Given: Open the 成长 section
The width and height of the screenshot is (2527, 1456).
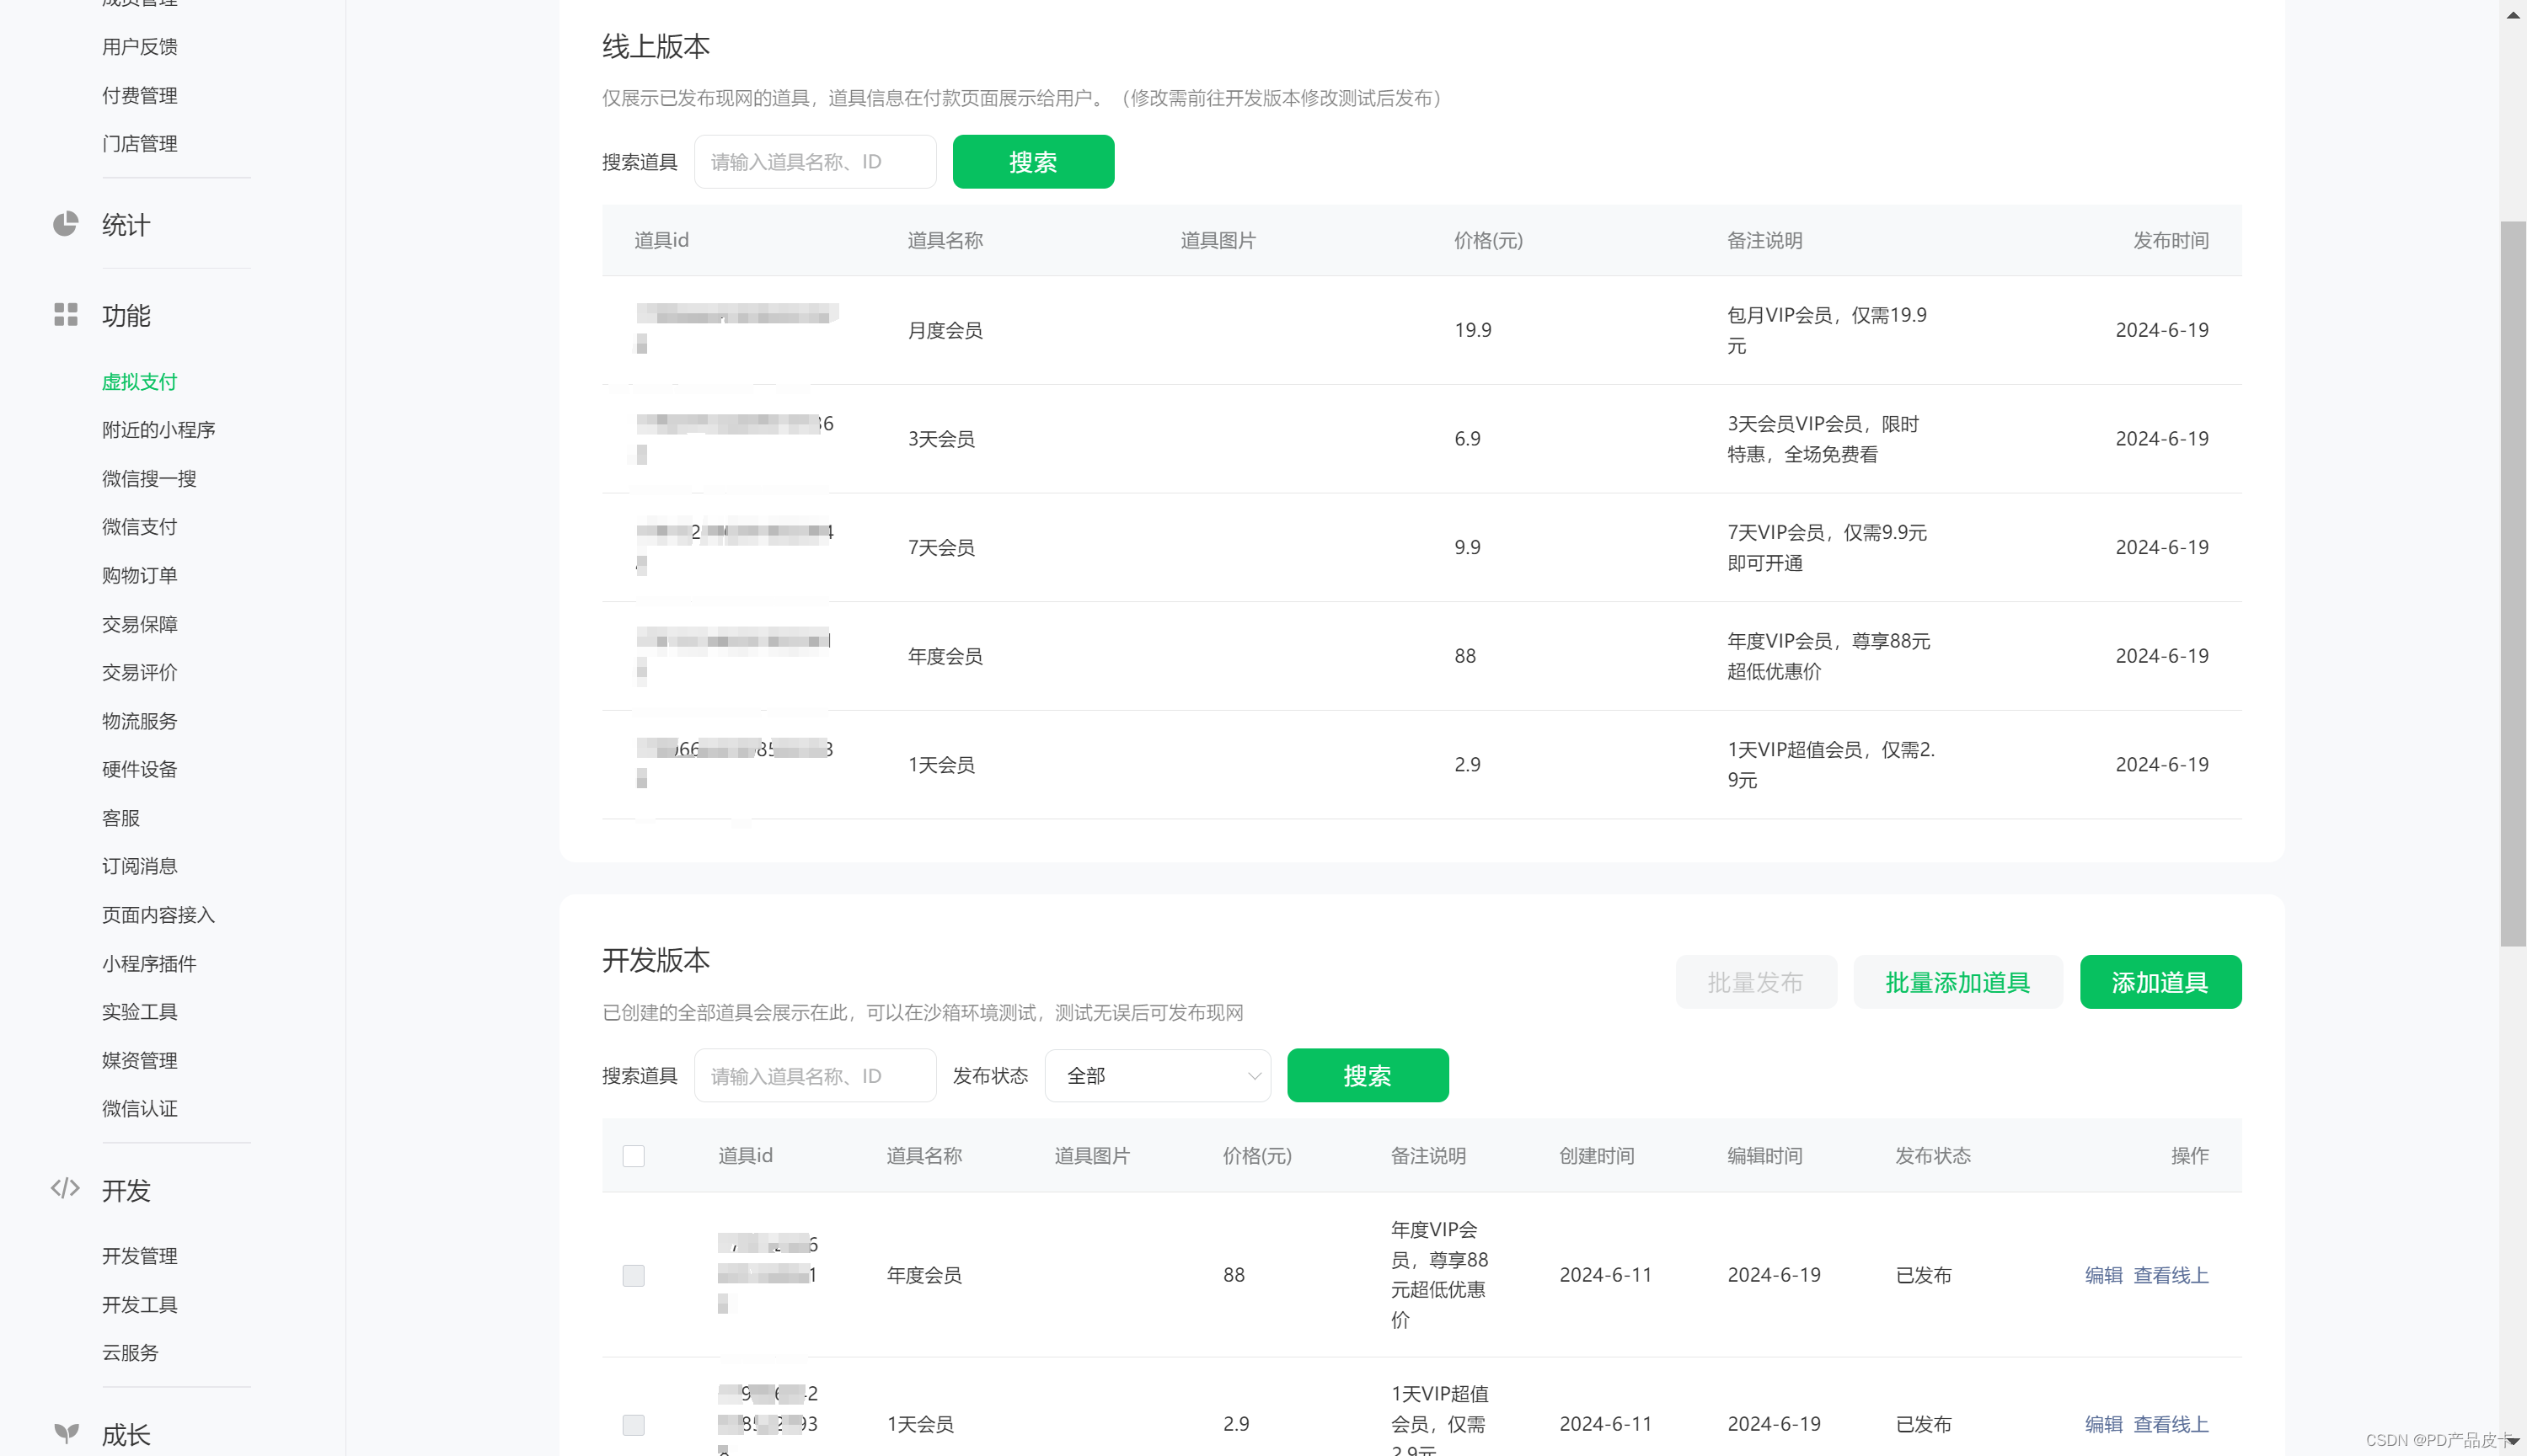Looking at the screenshot, I should pos(126,1436).
